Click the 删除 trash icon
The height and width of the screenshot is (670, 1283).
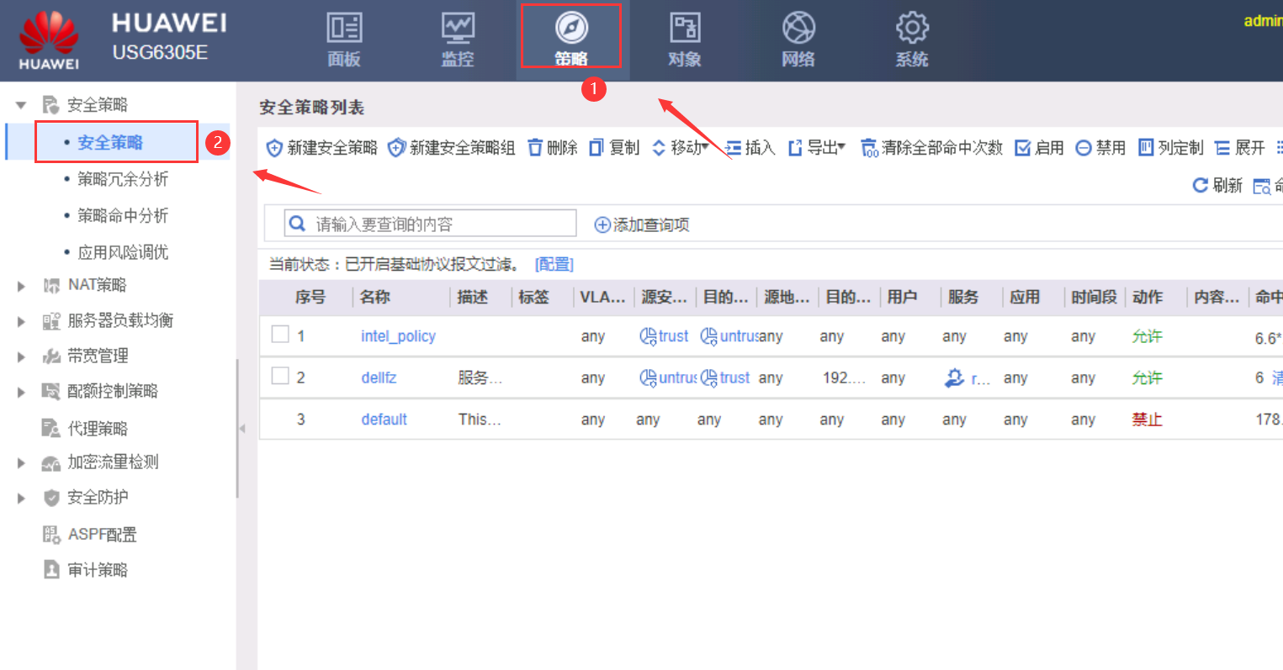535,148
